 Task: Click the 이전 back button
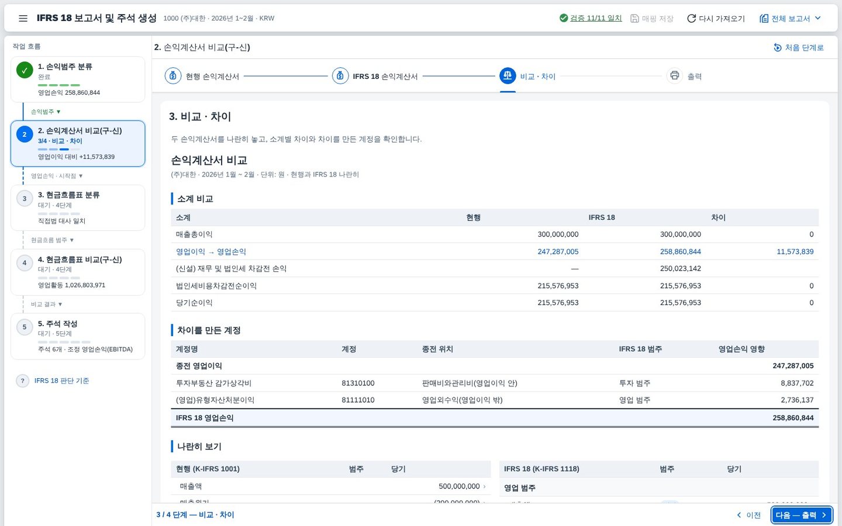click(748, 515)
